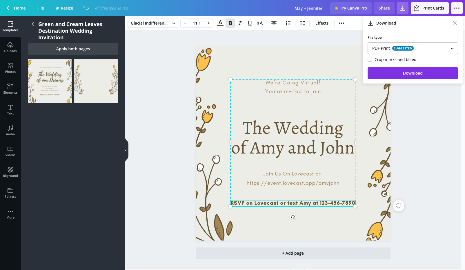Show More sidebar options
465x270 pixels.
(x=10, y=214)
